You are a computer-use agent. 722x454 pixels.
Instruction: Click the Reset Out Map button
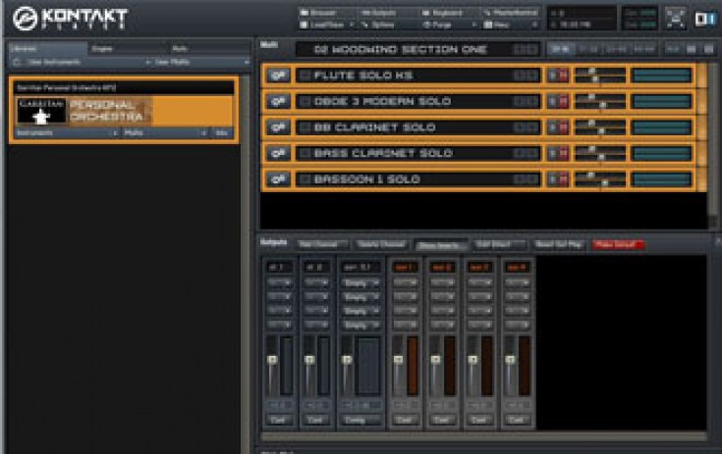(x=559, y=244)
